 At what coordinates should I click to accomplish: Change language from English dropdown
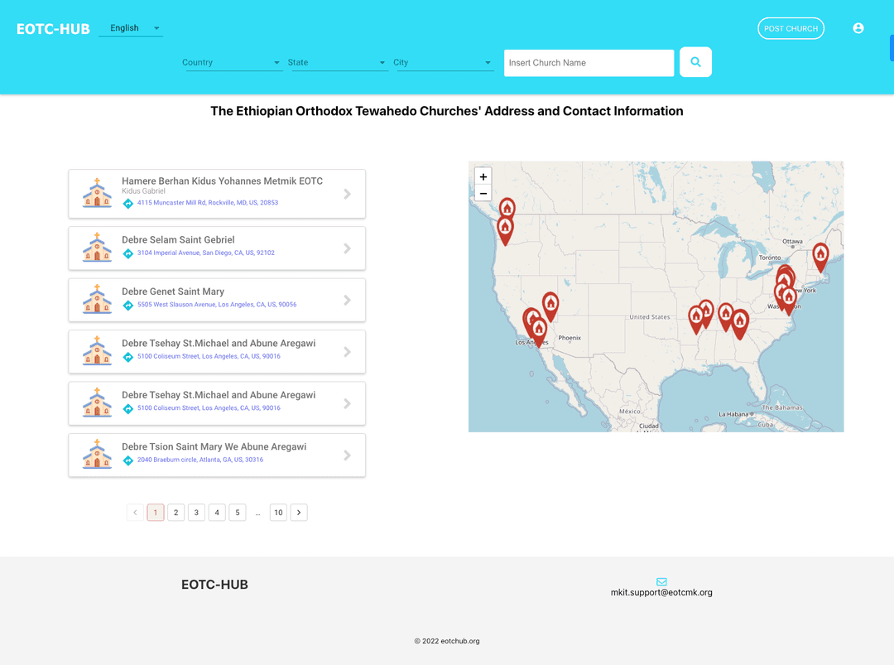pyautogui.click(x=131, y=28)
